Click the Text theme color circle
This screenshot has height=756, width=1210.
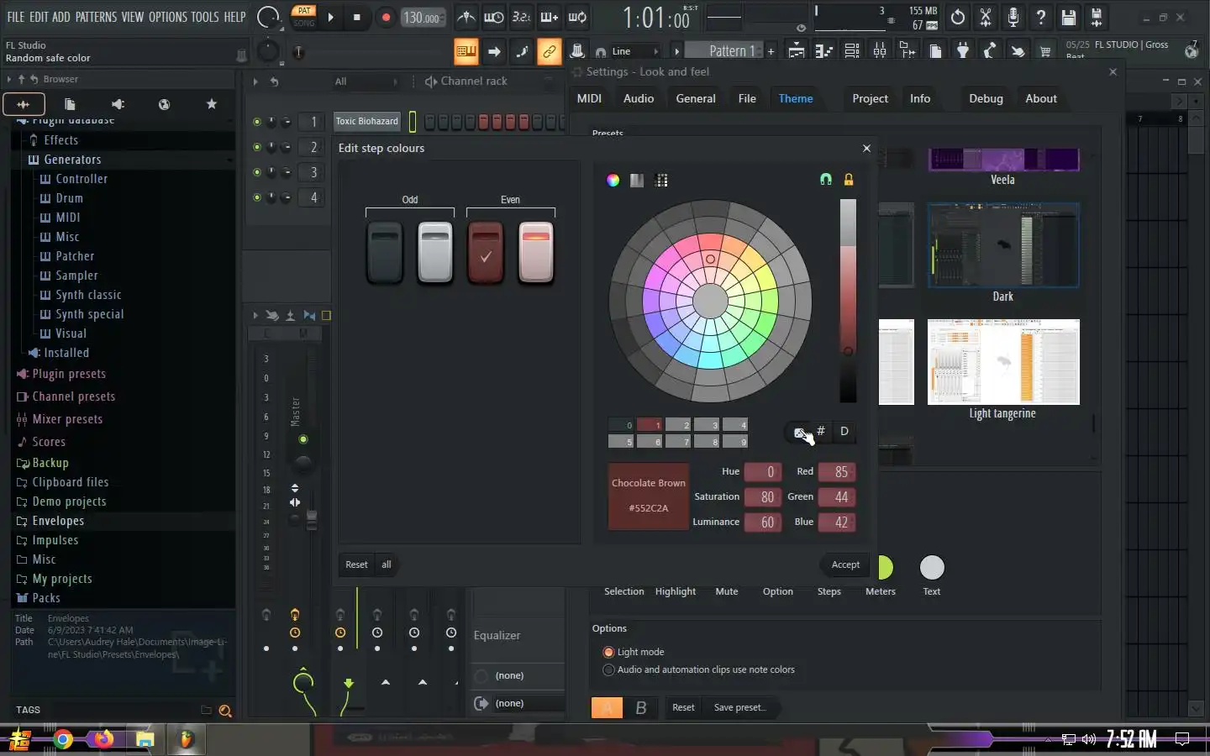[x=932, y=568]
